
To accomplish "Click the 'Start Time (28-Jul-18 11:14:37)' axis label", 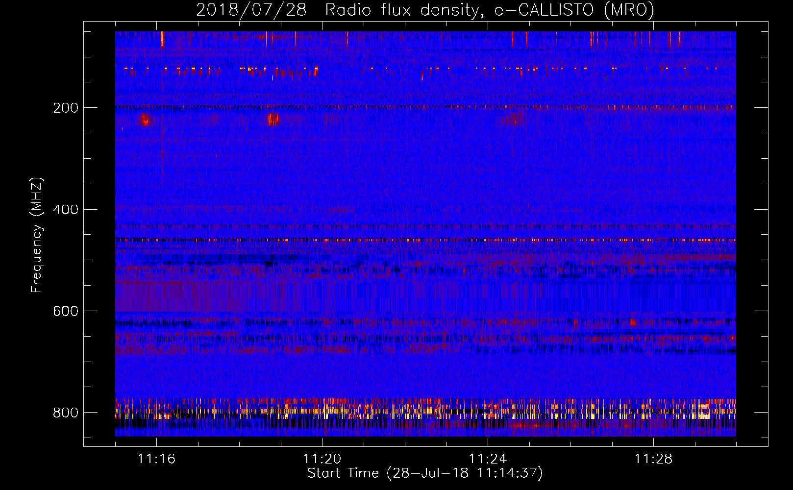I will [x=425, y=473].
